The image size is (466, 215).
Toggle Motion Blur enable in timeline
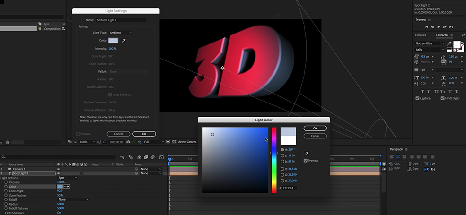(x=152, y=157)
